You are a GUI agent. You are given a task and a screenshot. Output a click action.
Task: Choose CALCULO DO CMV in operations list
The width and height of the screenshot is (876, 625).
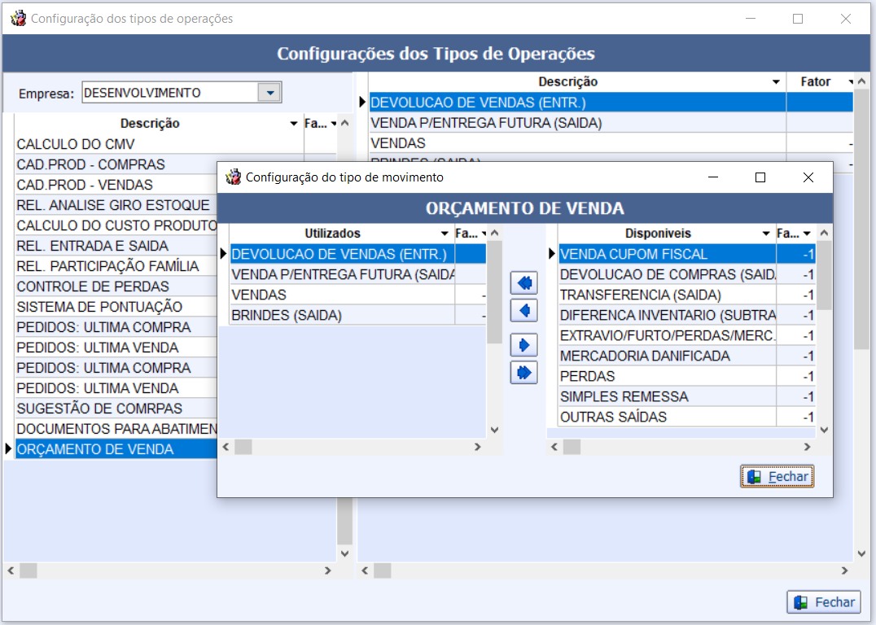coord(76,144)
